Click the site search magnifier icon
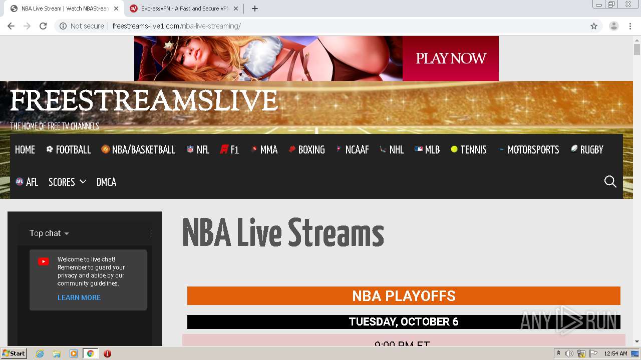641x360 pixels. tap(610, 181)
